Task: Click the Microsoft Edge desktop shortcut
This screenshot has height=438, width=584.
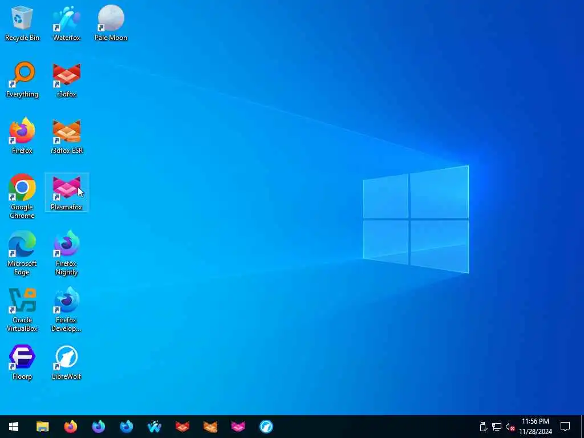Action: click(22, 253)
